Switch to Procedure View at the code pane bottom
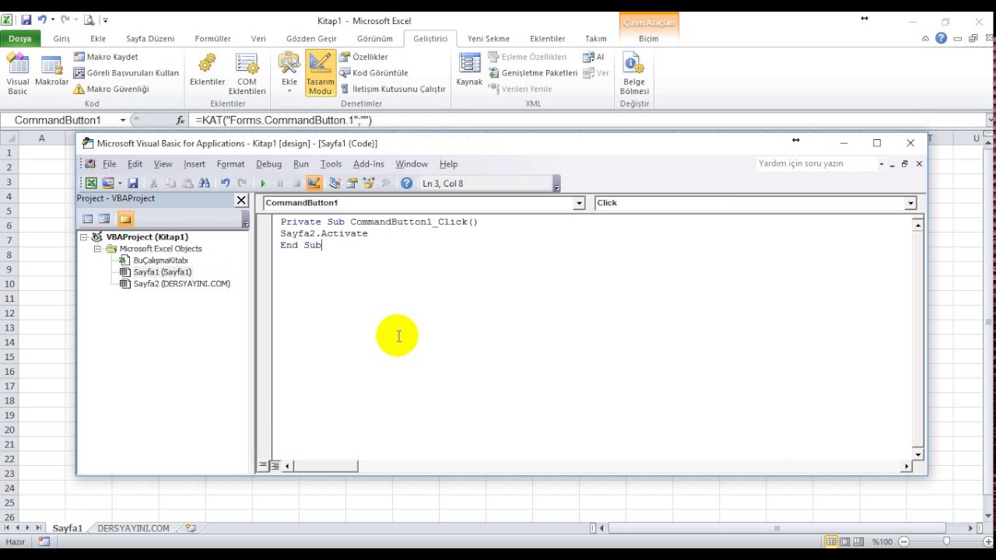Screen dimensions: 996x560 263,466
